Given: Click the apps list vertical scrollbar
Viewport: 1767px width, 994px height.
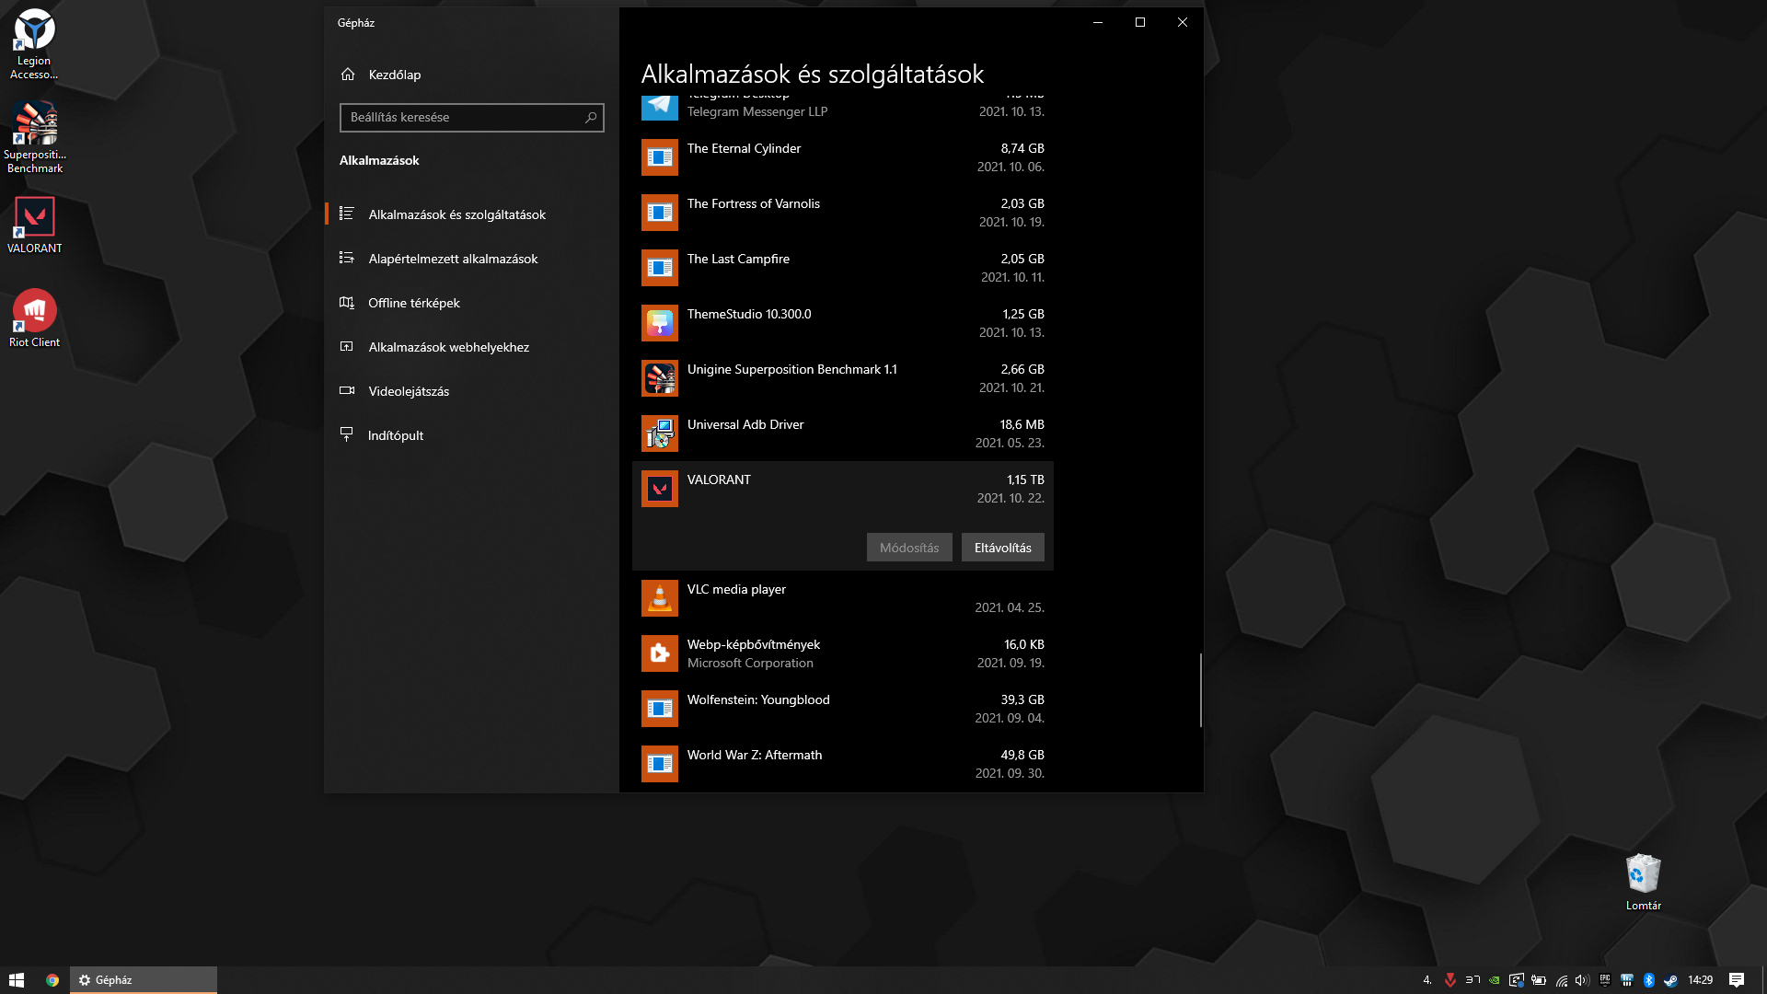Looking at the screenshot, I should (x=1200, y=690).
